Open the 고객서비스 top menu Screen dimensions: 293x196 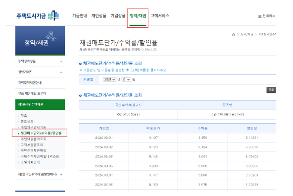pyautogui.click(x=160, y=16)
